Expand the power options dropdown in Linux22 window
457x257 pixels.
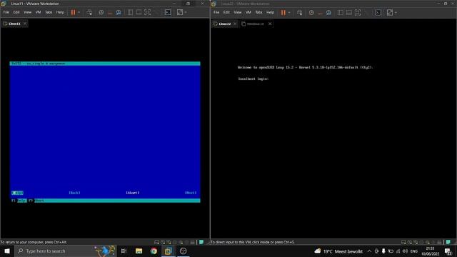[x=289, y=13]
